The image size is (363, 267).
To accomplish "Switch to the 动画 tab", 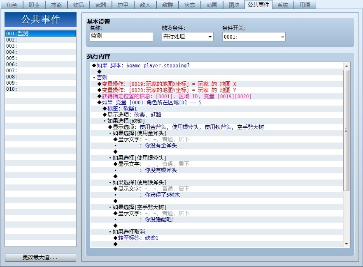I will coord(212,5).
